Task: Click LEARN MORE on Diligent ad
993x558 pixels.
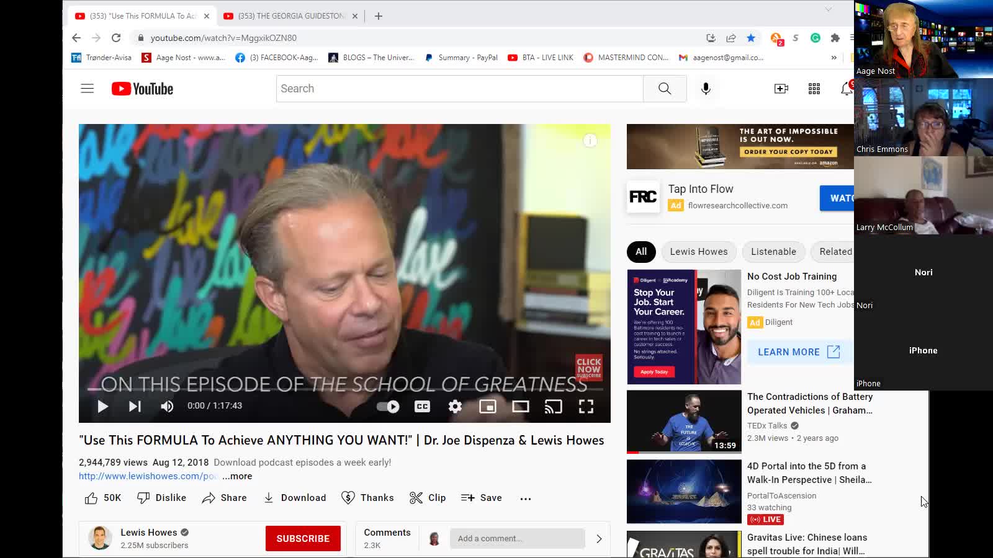Action: pyautogui.click(x=799, y=352)
